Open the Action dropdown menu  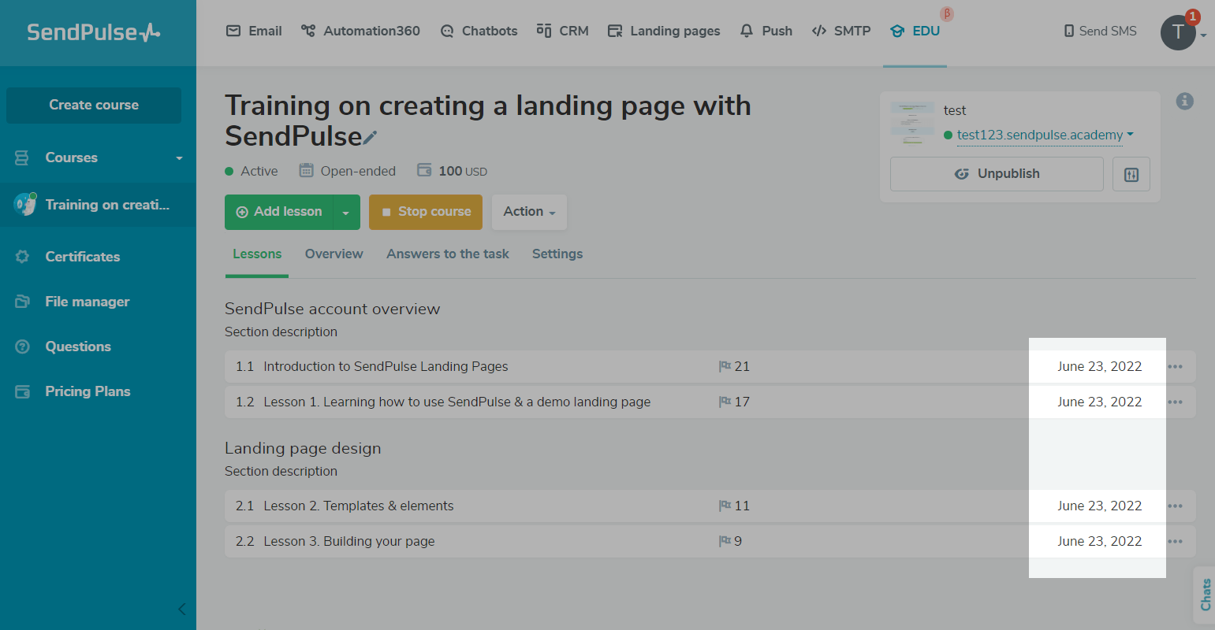pyautogui.click(x=529, y=212)
